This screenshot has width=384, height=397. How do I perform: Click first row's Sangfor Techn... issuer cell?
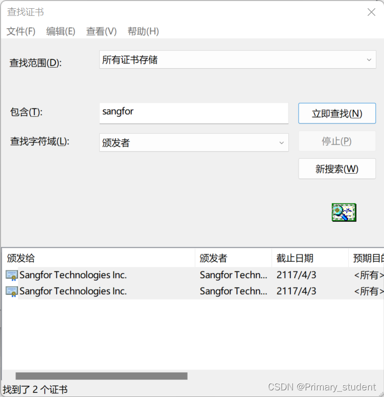pos(233,275)
